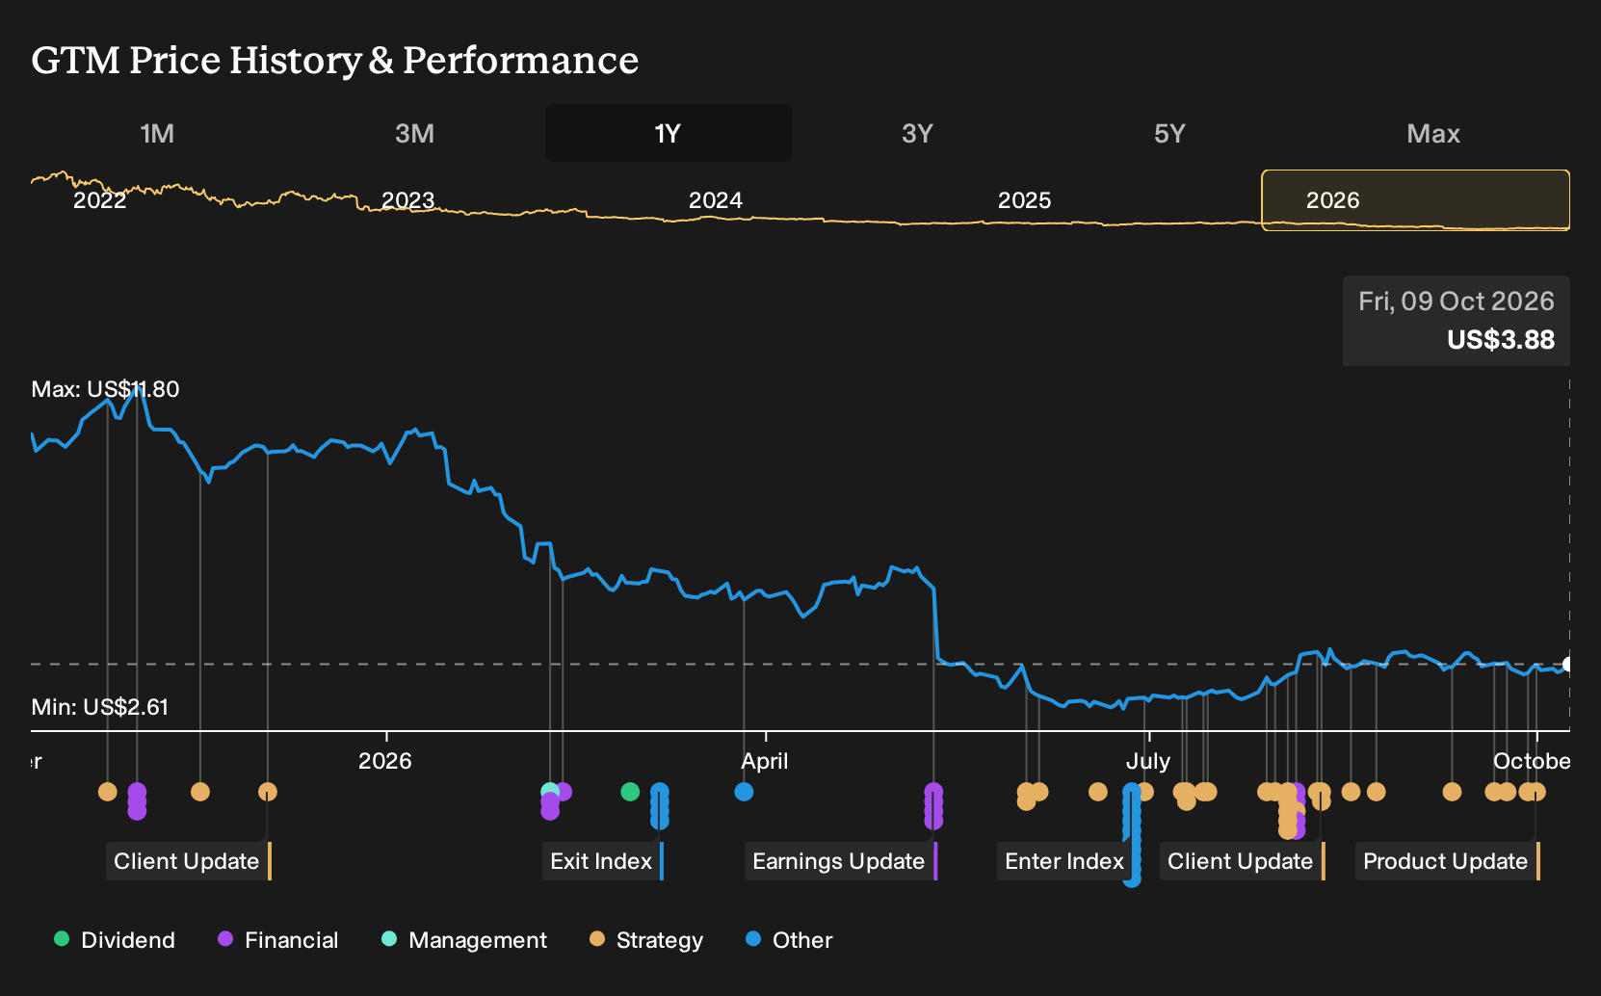1601x996 pixels.
Task: Open the Product Update event label
Action: [1448, 861]
